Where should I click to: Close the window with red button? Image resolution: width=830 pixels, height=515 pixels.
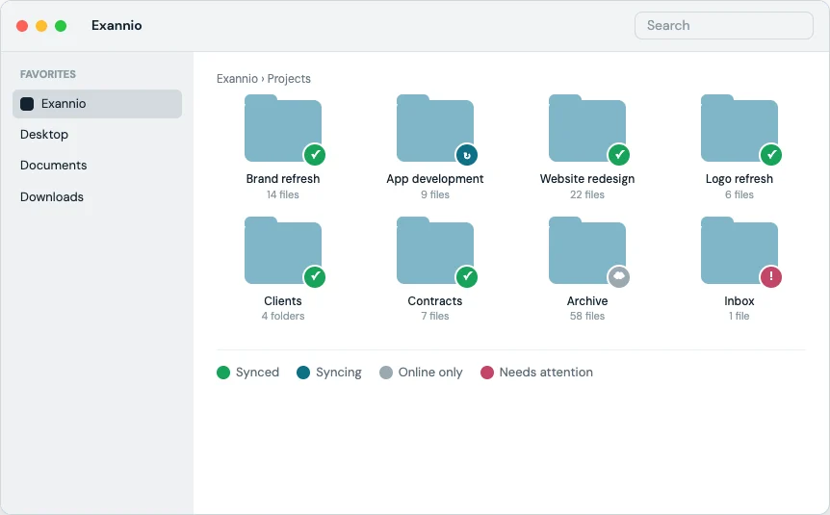click(22, 26)
